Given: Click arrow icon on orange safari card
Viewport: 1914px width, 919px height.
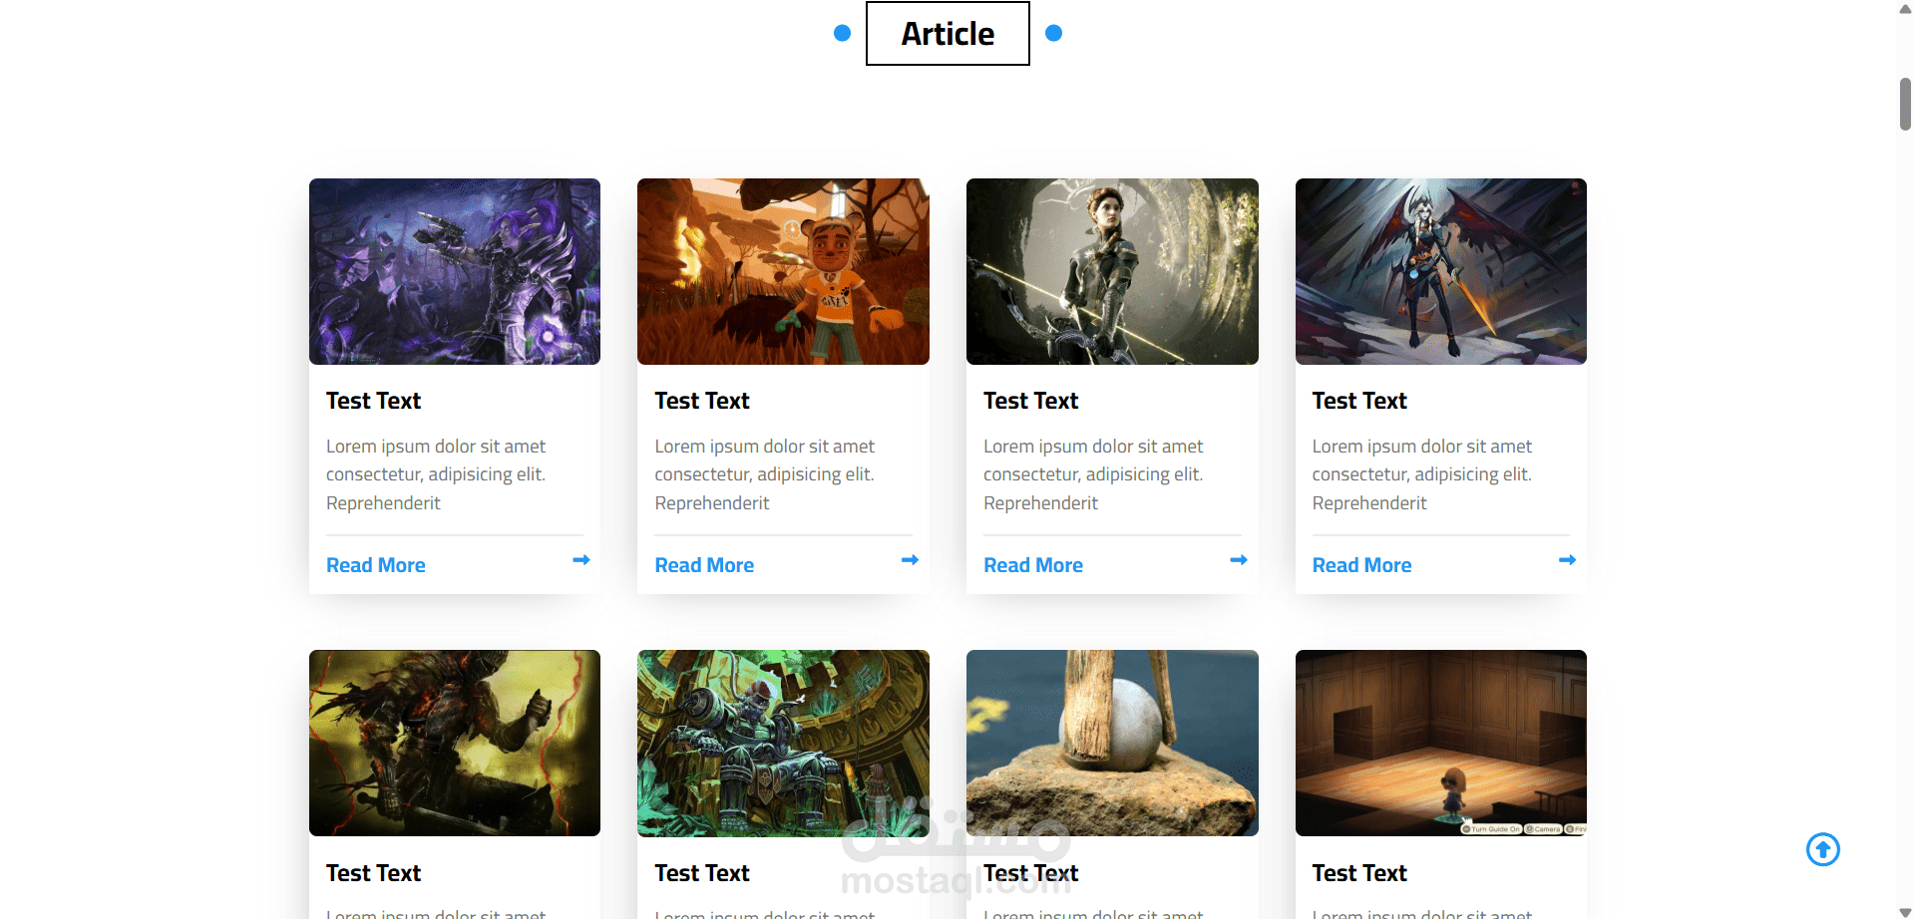Looking at the screenshot, I should [910, 560].
